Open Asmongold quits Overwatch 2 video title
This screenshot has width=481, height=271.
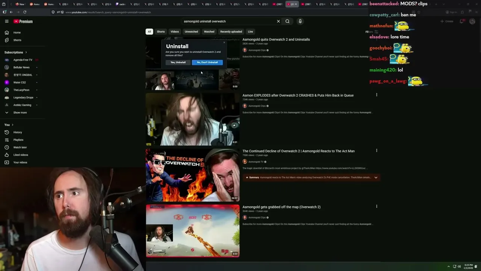coord(276,40)
